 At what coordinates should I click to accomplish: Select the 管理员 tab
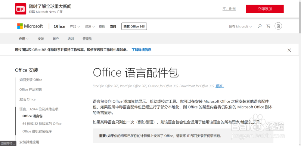[x=87, y=39]
